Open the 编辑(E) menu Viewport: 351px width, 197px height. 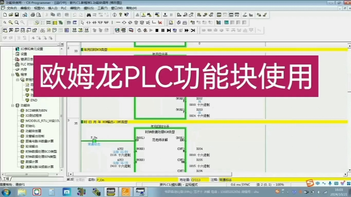pos(25,8)
